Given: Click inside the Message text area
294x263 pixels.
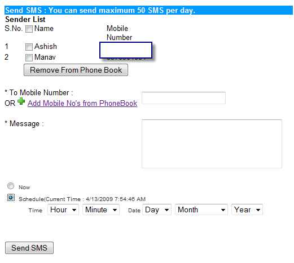Looking at the screenshot, I should tap(212, 144).
